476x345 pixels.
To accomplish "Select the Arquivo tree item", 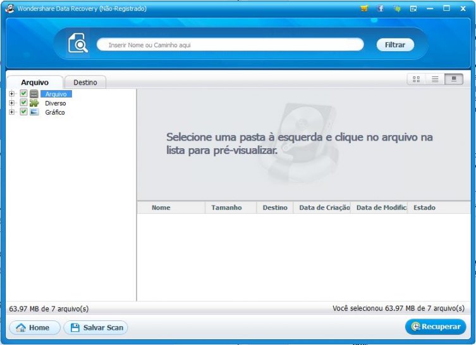I will click(56, 94).
